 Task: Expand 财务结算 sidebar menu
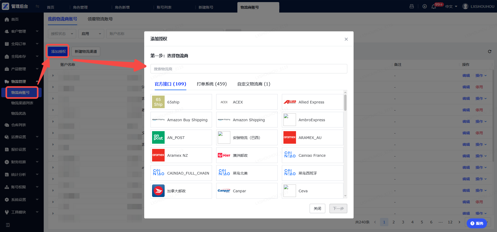[x=22, y=162]
